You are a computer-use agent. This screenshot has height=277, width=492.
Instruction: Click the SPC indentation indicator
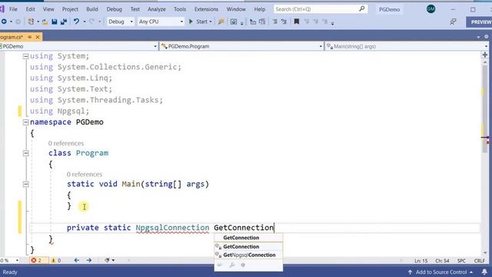click(461, 261)
